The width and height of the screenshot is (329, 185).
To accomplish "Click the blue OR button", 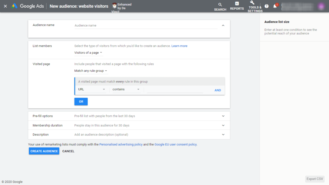I will (81, 101).
